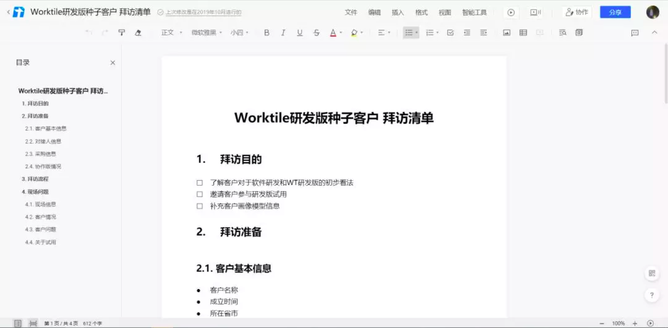Viewport: 668px width, 328px height.
Task: Click the QR code floating button
Action: coord(652,273)
